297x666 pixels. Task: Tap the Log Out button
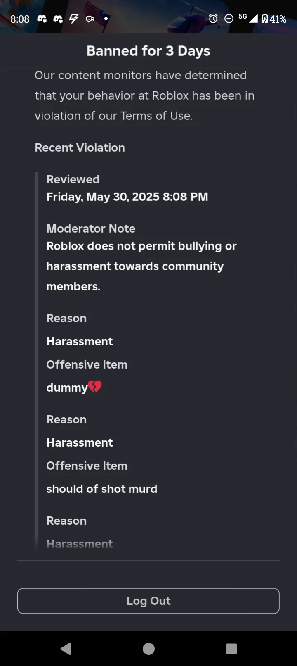tap(148, 601)
